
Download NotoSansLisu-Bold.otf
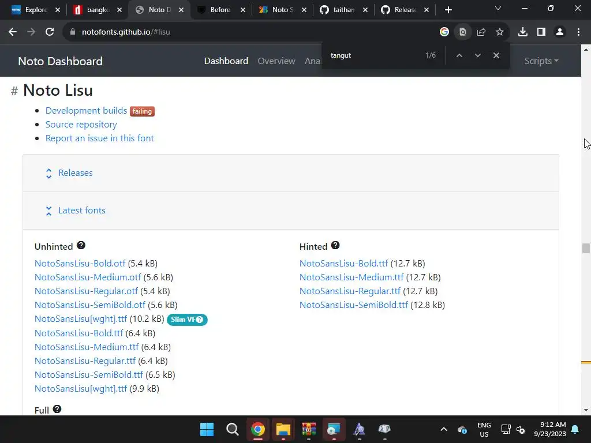pyautogui.click(x=80, y=263)
